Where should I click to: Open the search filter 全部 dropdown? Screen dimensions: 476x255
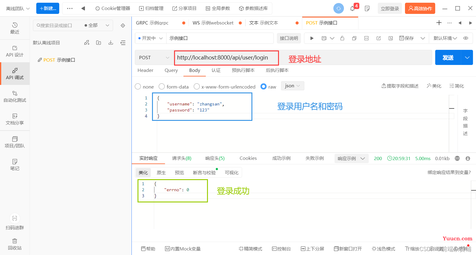pos(97,25)
